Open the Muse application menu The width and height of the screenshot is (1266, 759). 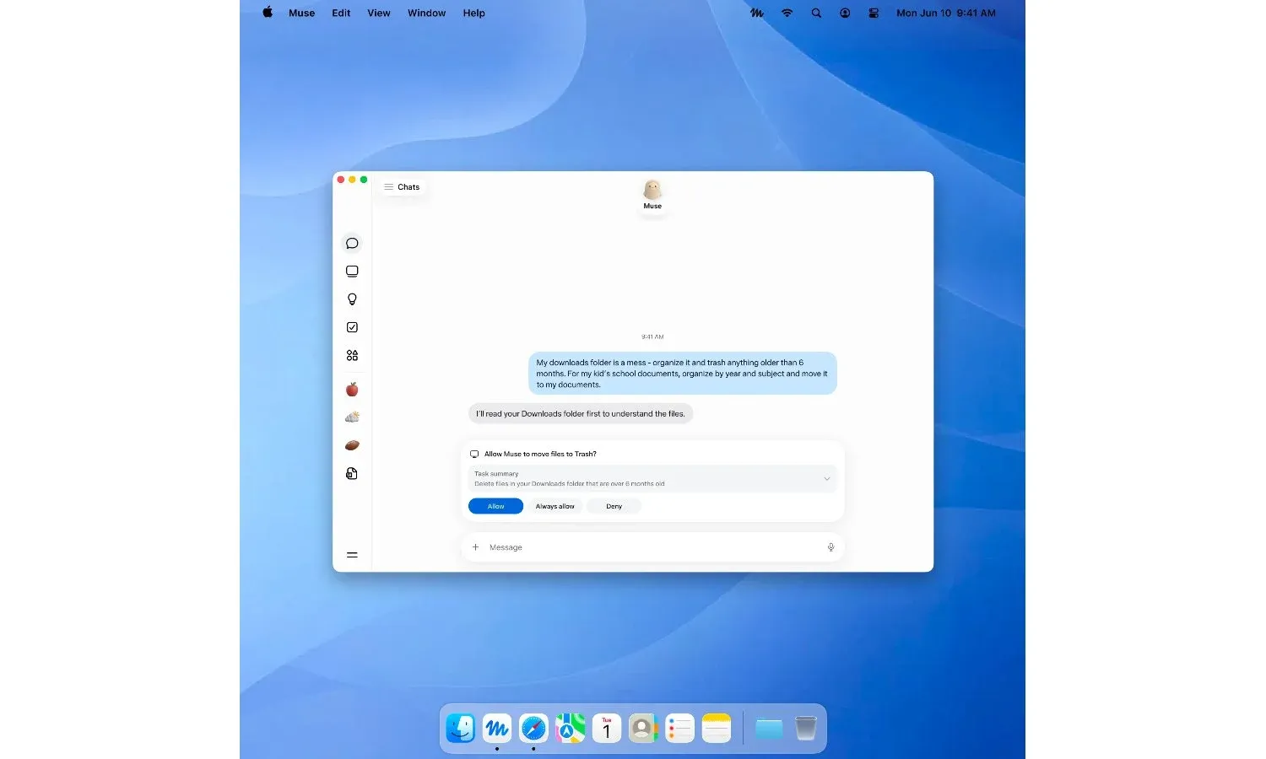coord(301,13)
